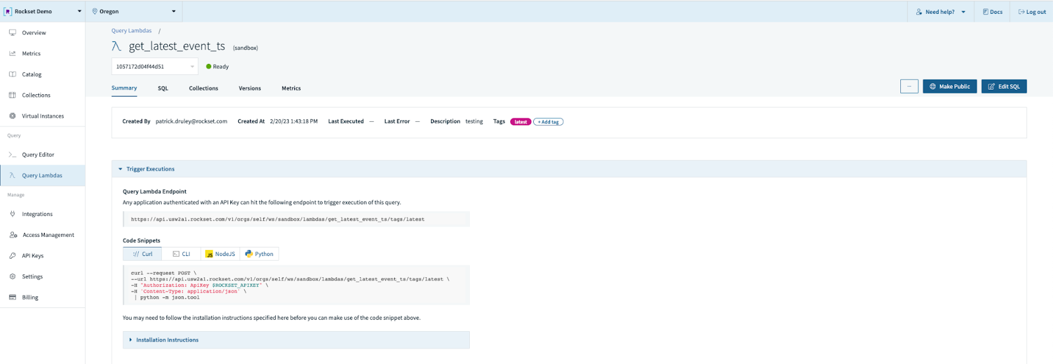Open the Rockset Demo organization dropdown
Screen dimensions: 1053x364
point(43,11)
